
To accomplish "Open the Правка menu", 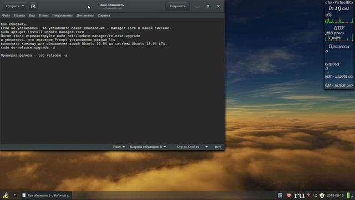I will tap(19, 16).
